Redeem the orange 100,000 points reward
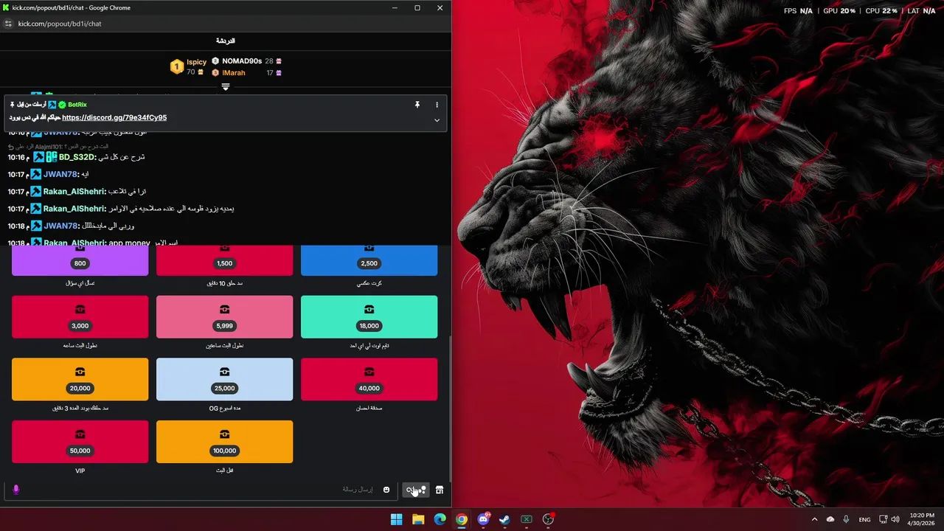 point(225,442)
